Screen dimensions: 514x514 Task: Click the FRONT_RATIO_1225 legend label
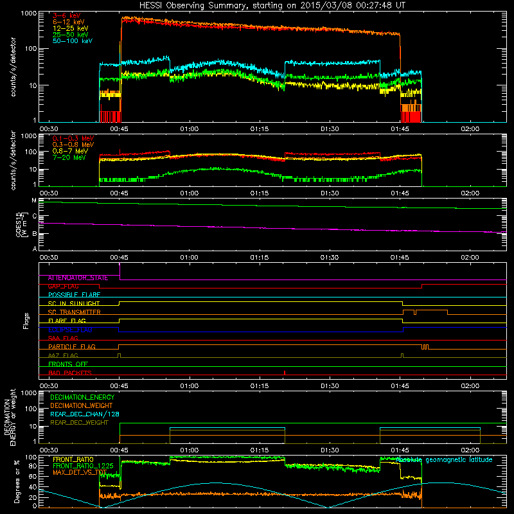click(x=83, y=466)
